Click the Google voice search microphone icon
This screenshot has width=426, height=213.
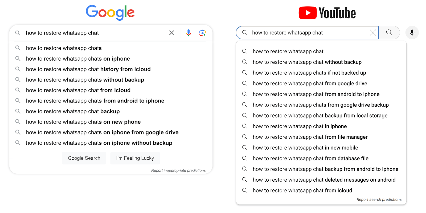point(189,33)
